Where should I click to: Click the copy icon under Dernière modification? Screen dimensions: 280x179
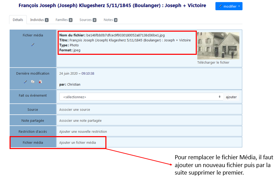pyautogui.click(x=33, y=82)
